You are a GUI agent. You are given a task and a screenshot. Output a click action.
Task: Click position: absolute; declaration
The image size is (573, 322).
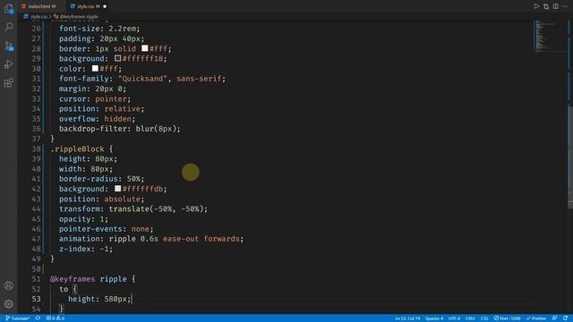(x=101, y=199)
